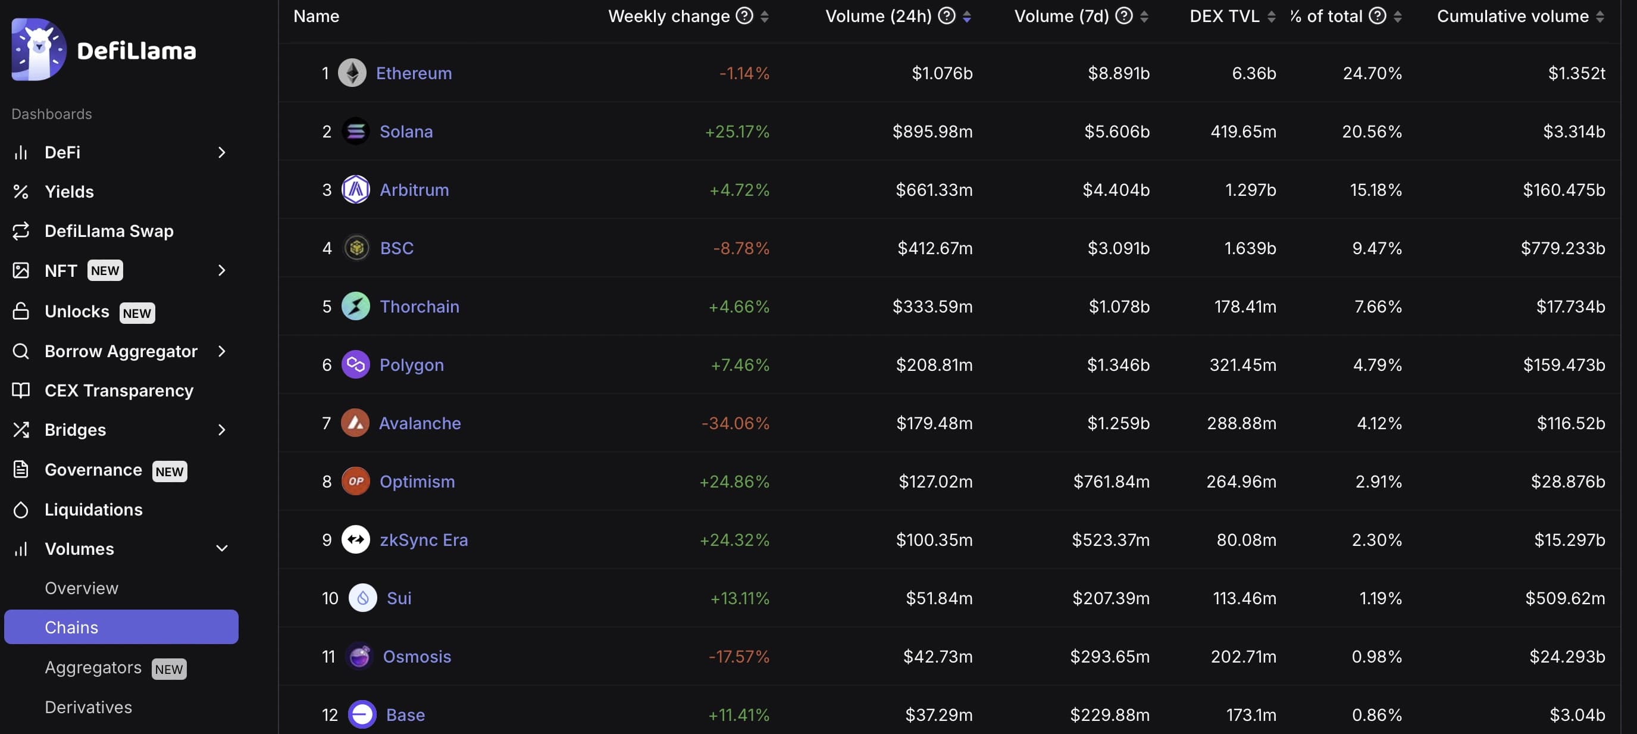Image resolution: width=1637 pixels, height=734 pixels.
Task: Open the Governance dashboard
Action: 93,470
